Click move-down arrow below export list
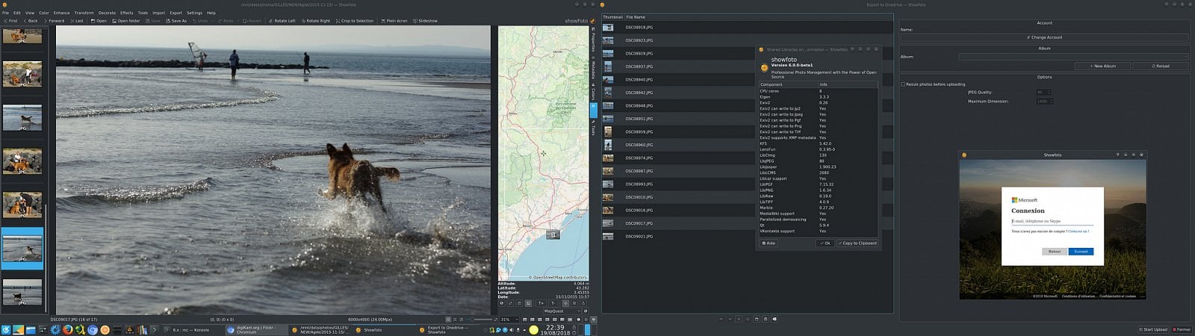The height and width of the screenshot is (336, 1195). 730,319
